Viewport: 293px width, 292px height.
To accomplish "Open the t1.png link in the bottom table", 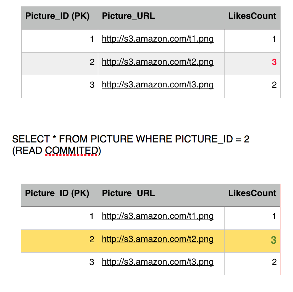I will pyautogui.click(x=157, y=216).
